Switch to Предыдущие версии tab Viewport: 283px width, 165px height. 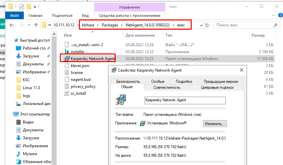point(221,82)
